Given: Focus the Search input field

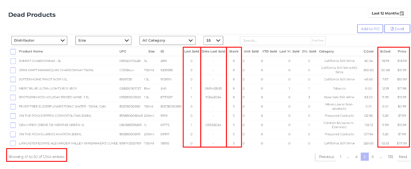Looking at the screenshot, I should click(x=276, y=41).
